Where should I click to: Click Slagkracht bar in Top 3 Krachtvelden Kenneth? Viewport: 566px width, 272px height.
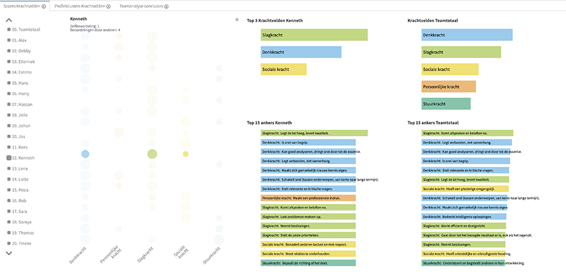click(x=314, y=35)
